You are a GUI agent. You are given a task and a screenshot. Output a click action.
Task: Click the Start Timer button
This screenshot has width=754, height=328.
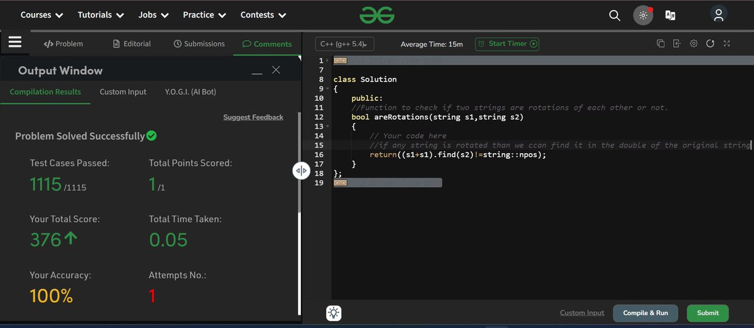coord(507,44)
